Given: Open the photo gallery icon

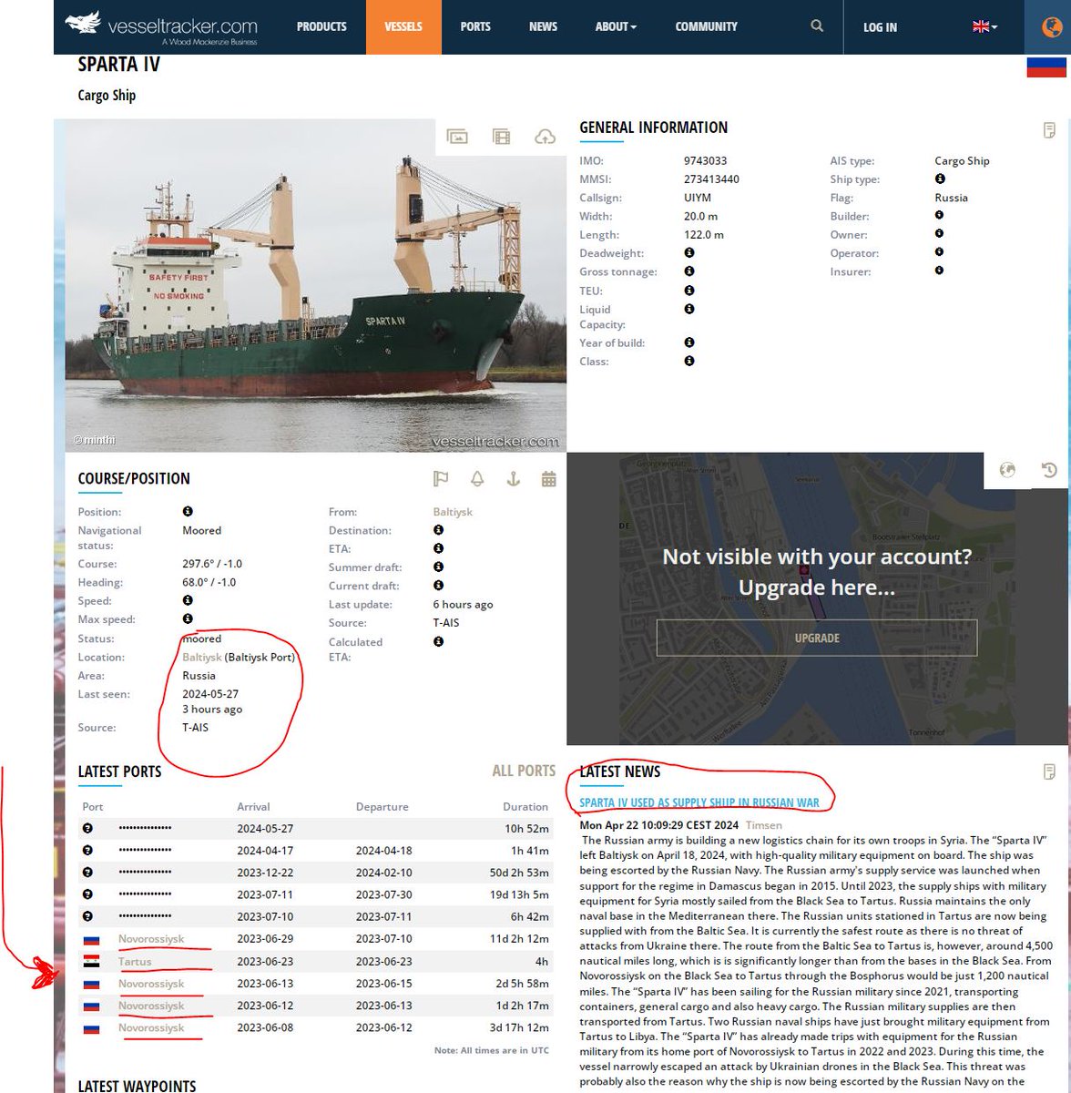Looking at the screenshot, I should [457, 137].
